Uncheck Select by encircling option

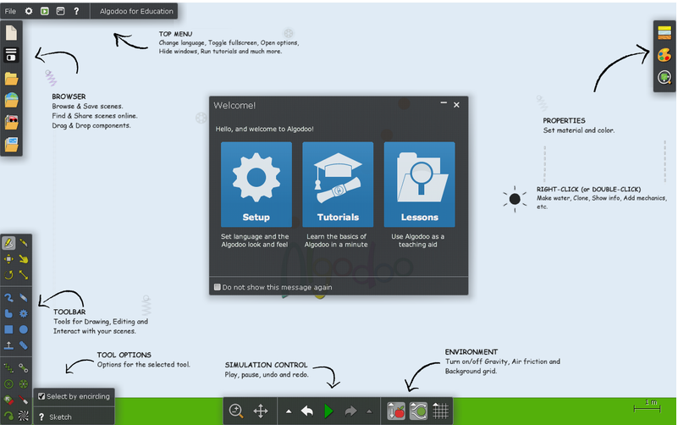tap(41, 396)
